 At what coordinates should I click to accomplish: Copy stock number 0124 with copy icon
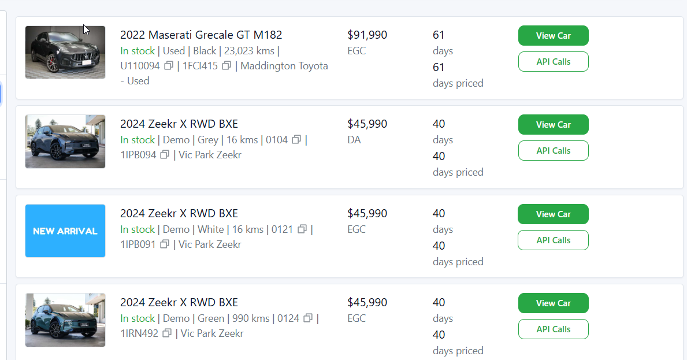point(308,318)
